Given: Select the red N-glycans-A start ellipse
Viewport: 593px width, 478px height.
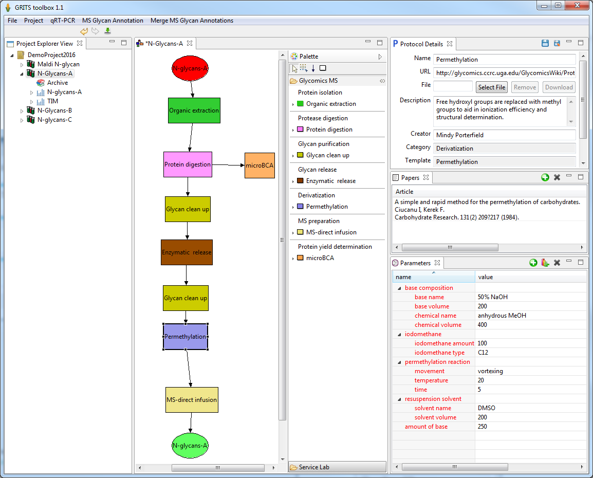Looking at the screenshot, I should pos(190,68).
